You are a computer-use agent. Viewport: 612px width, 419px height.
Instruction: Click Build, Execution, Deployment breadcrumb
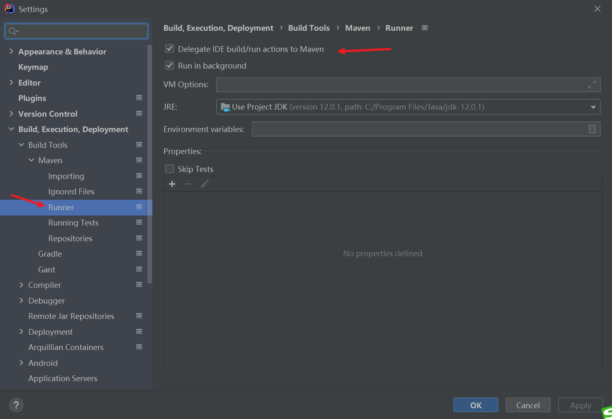(218, 28)
